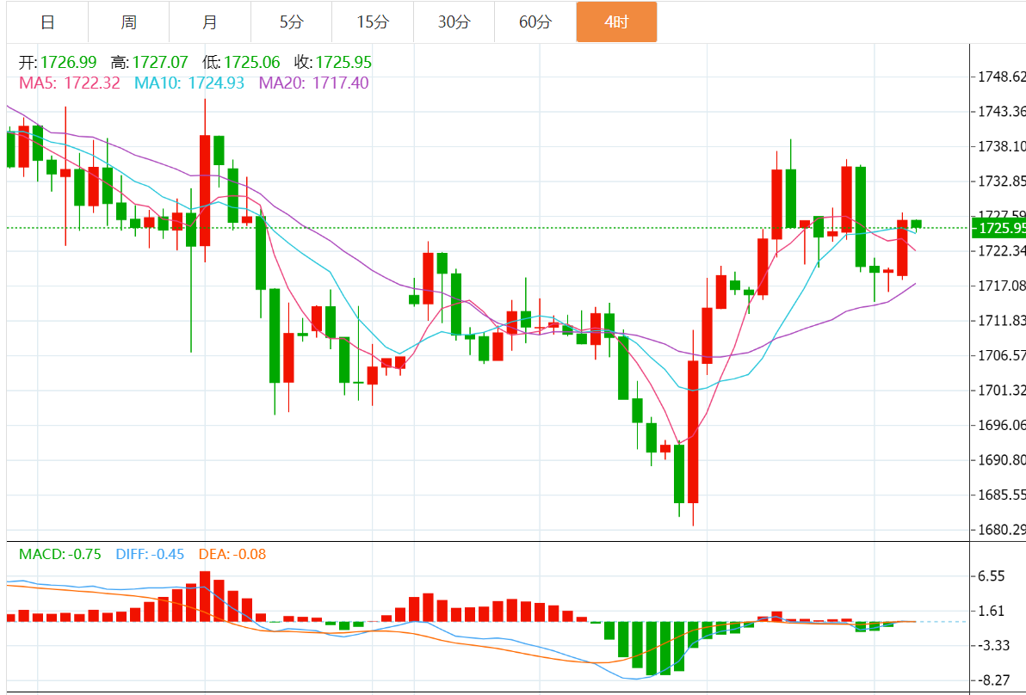Click the 1711.83 price axis label
Screen dimensions: 1026x695
click(x=1001, y=321)
